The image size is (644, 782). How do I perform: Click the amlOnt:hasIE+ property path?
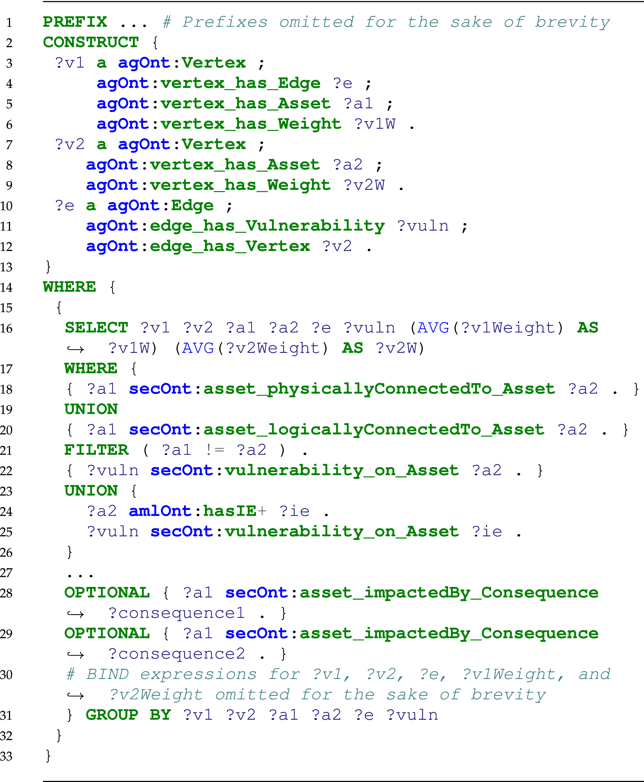point(197,511)
